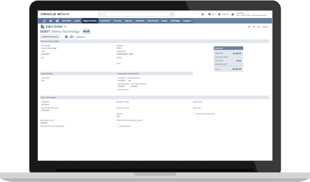Click the search magnifier in global search box
This screenshot has height=182, width=310.
click(172, 14)
